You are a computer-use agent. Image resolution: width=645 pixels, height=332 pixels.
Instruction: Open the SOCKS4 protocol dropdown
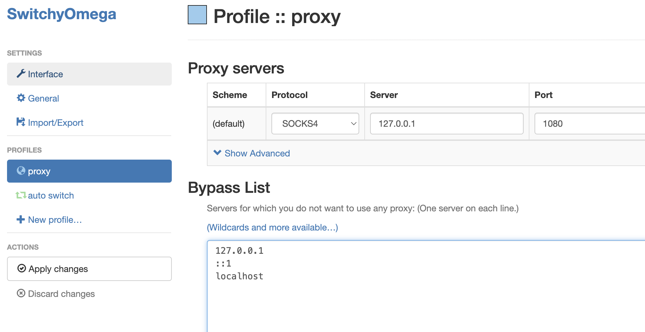coord(315,124)
